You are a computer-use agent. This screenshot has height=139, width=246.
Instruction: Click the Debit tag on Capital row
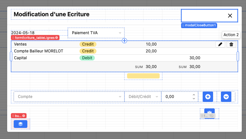click(87, 58)
